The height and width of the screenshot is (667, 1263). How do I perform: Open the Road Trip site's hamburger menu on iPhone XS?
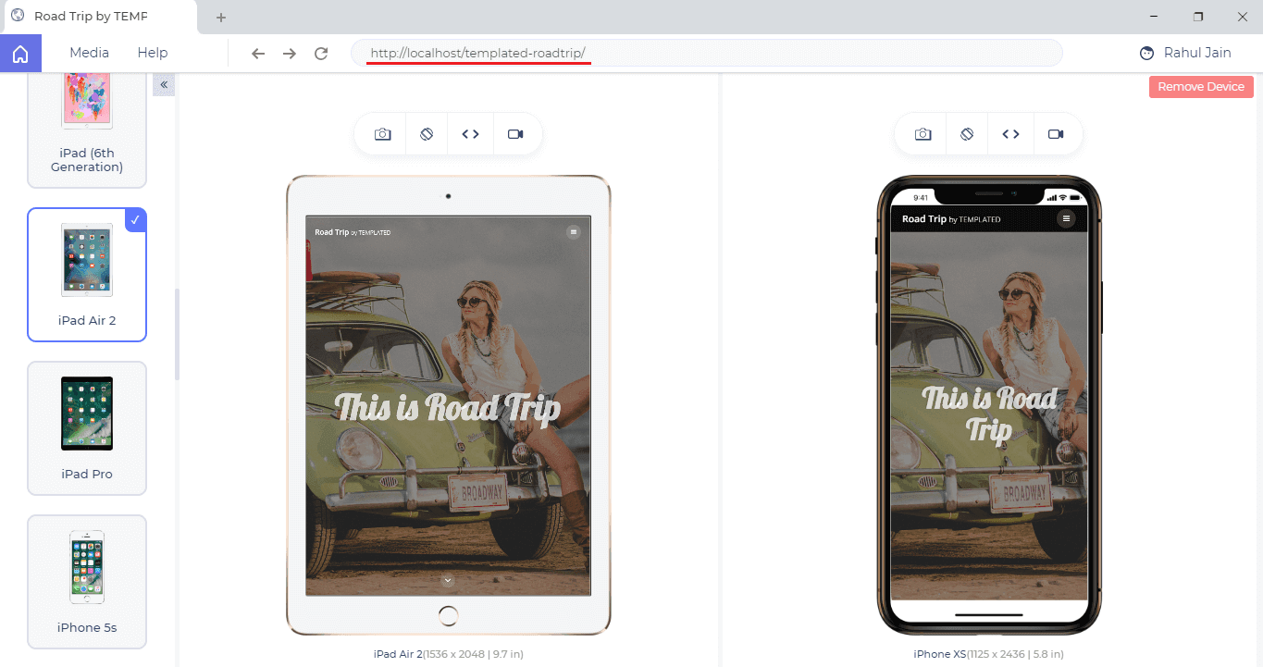pyautogui.click(x=1066, y=218)
